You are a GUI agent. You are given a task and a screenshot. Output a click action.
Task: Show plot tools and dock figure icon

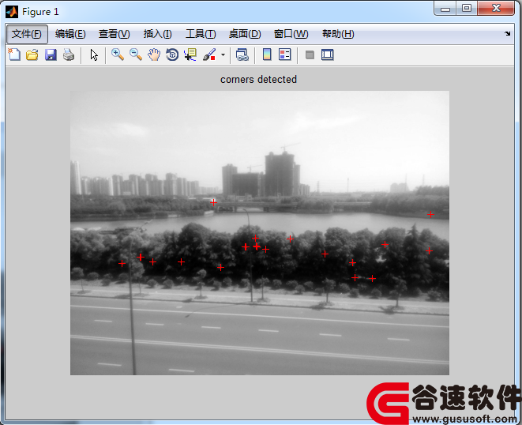click(x=328, y=55)
